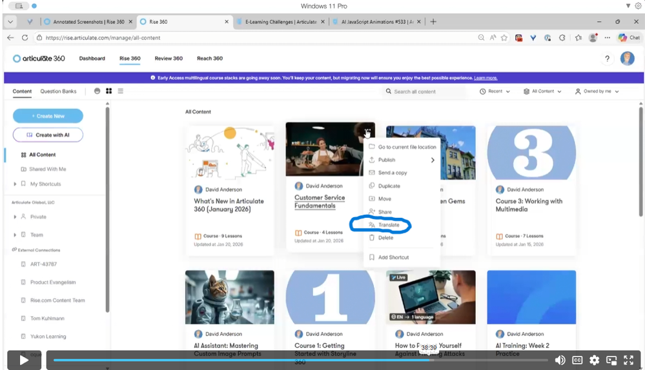The height and width of the screenshot is (370, 645).
Task: Switch to the Question Banks tab
Action: click(x=58, y=92)
